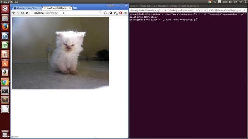Close the shakepreman GitHub tab
The height and width of the screenshot is (139, 248).
(x=40, y=8)
